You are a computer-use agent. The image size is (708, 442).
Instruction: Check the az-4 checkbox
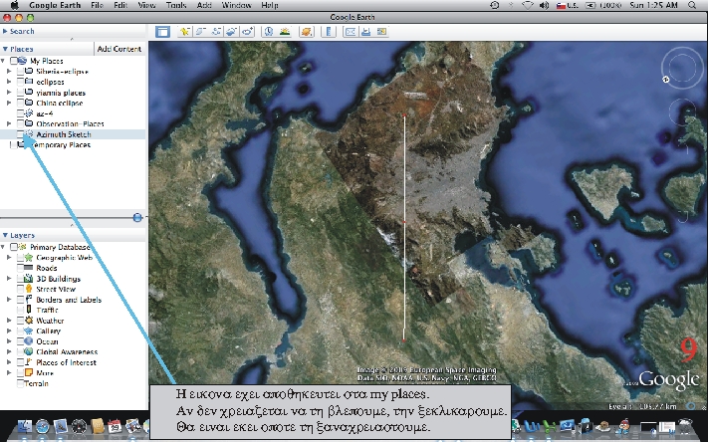tap(20, 113)
